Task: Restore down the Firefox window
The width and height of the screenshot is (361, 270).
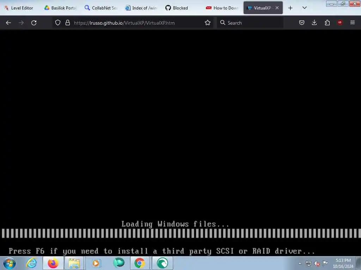Action: [343, 4]
